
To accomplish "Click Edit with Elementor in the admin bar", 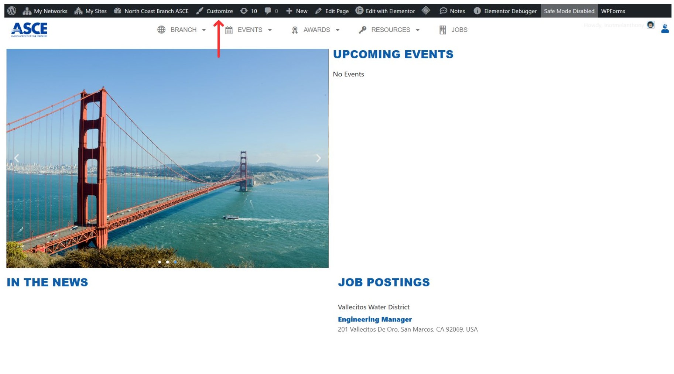I will (x=385, y=11).
